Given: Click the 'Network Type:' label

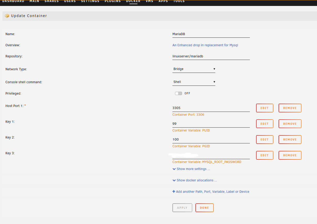Looking at the screenshot, I should 16,69.
